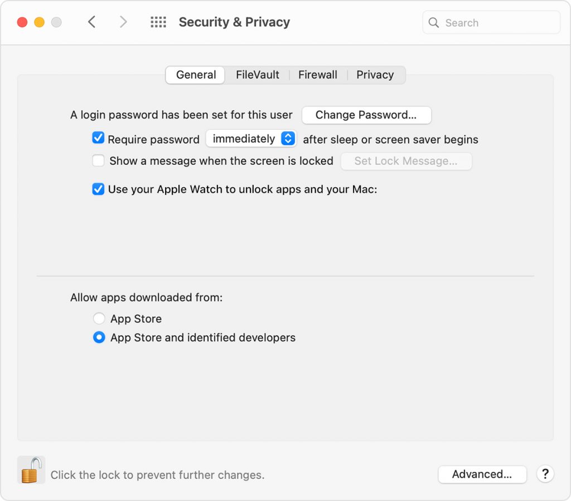The width and height of the screenshot is (571, 501).
Task: Go back with the left chevron
Action: click(92, 22)
